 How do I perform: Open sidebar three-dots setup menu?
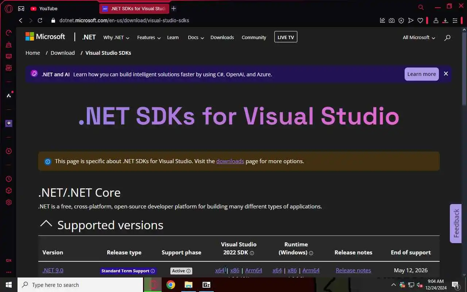click(x=9, y=272)
